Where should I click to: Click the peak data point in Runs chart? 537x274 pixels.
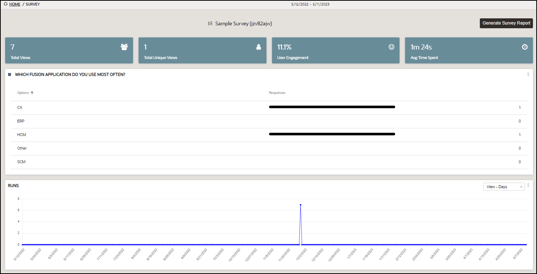[301, 205]
